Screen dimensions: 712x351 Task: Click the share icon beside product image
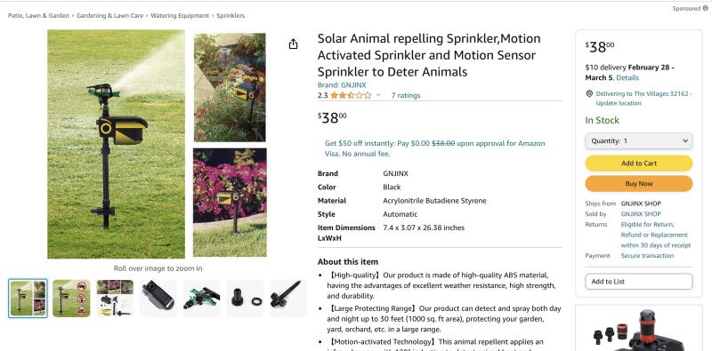coord(294,44)
